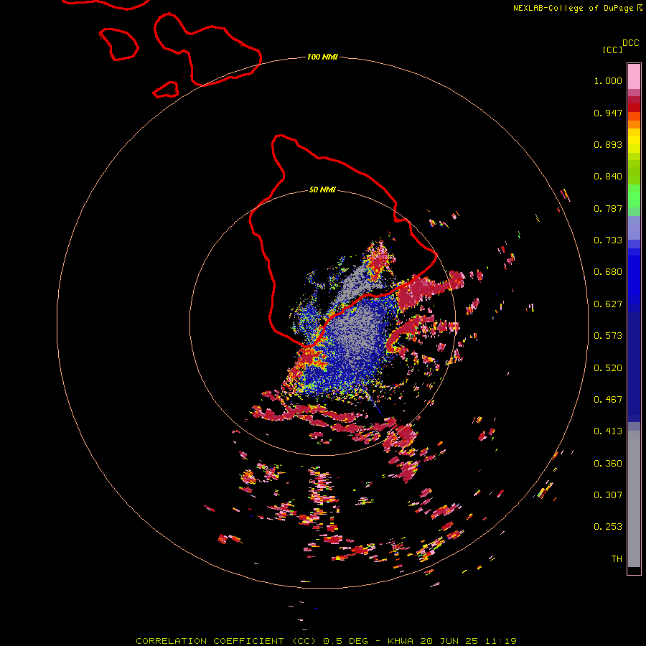Click the TH threshold label
Screen dimensions: 646x646
point(617,559)
